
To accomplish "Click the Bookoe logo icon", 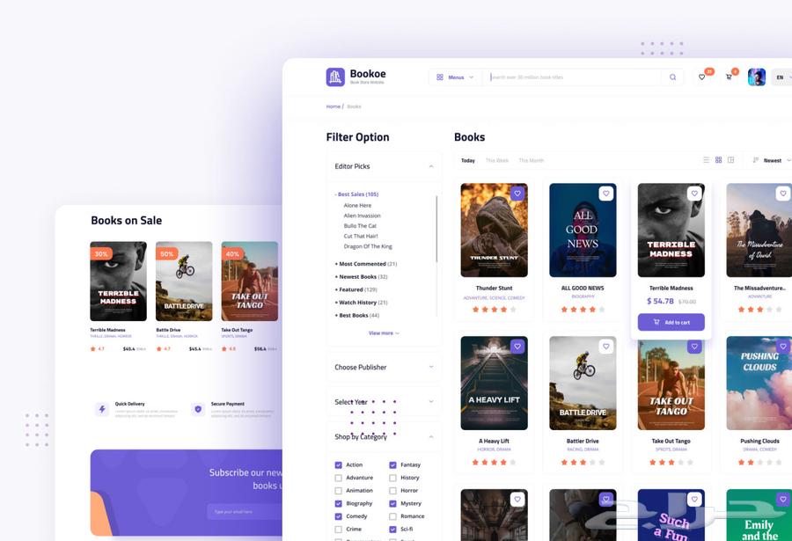I will pyautogui.click(x=335, y=77).
